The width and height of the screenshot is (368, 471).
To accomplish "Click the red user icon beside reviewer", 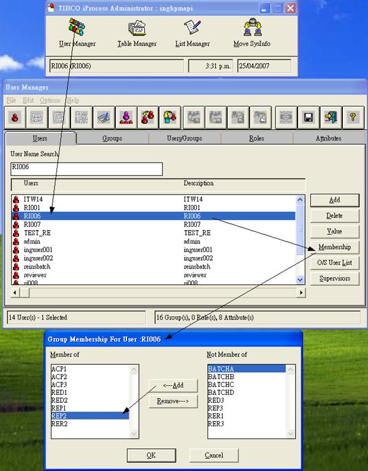I will point(16,275).
